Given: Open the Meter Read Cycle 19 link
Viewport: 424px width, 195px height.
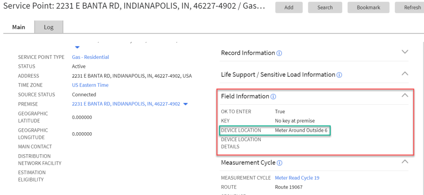Looking at the screenshot, I should (297, 178).
